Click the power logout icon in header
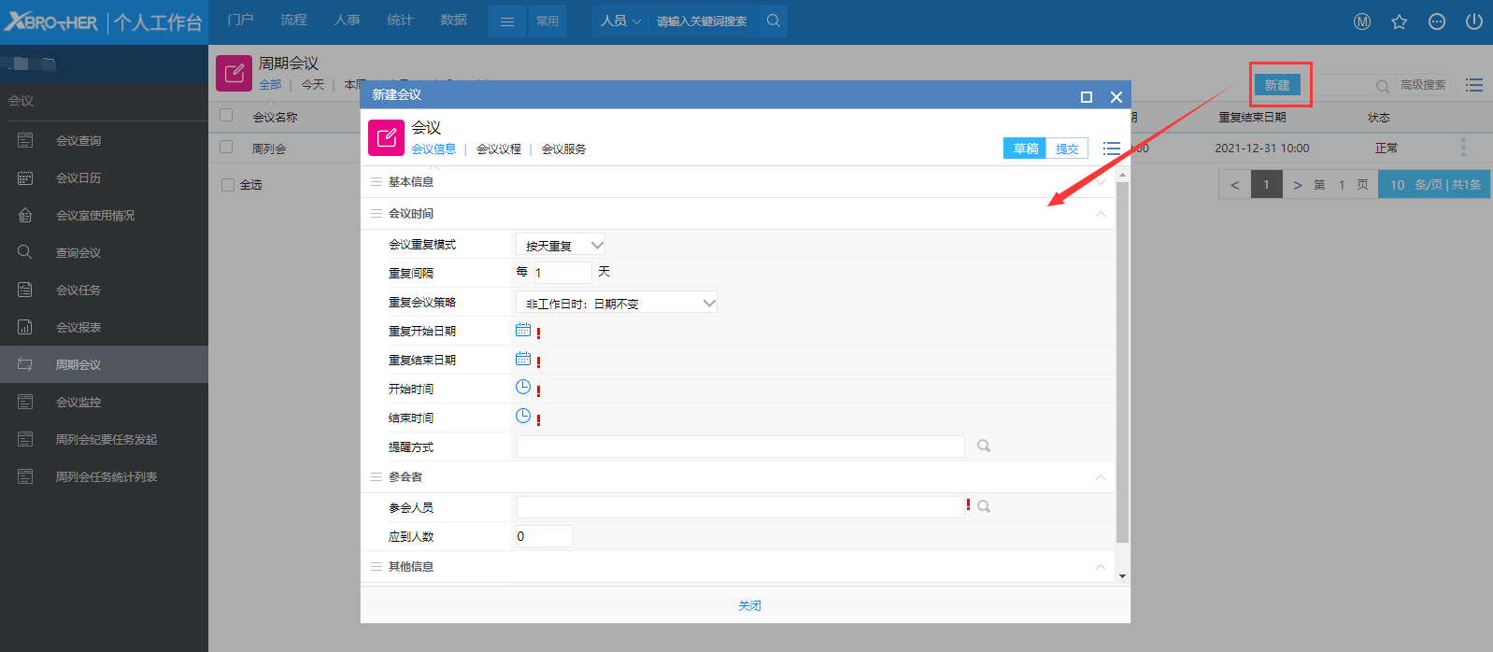1493x652 pixels. (1474, 21)
